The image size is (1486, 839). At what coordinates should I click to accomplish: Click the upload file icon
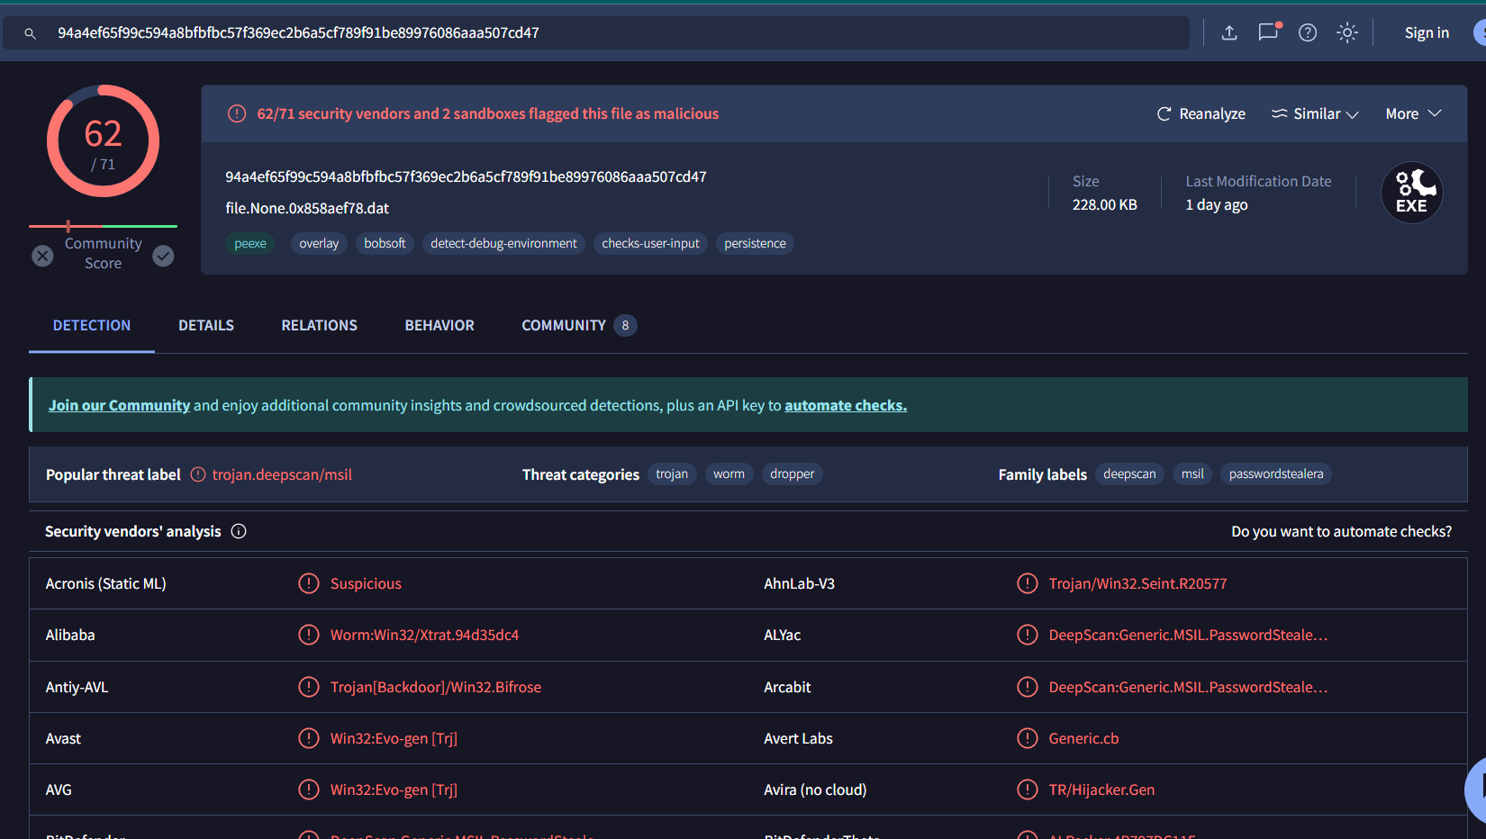coord(1229,33)
